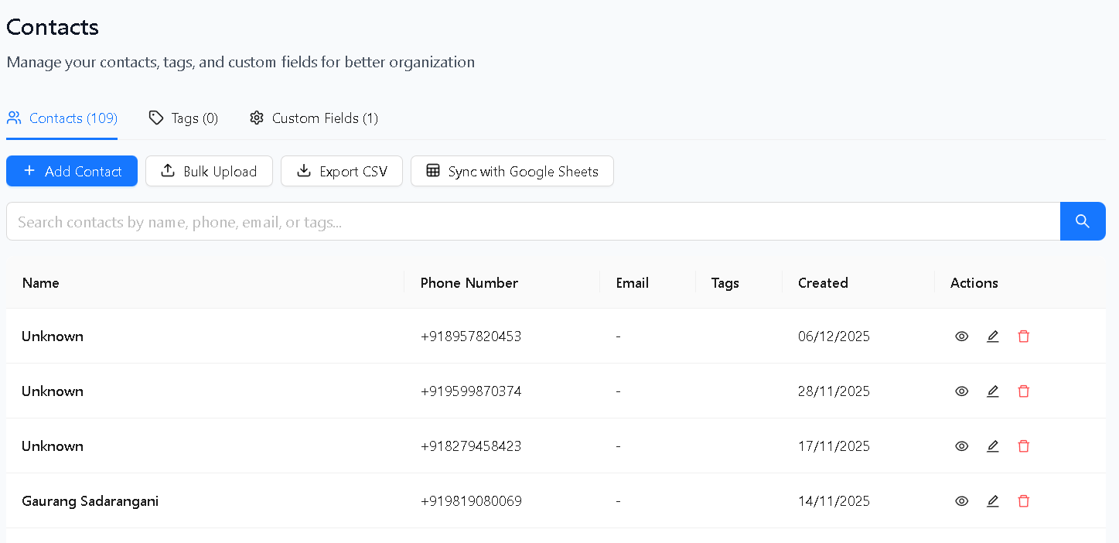Click created date 06/12/2025
The width and height of the screenshot is (1119, 543).
[834, 336]
